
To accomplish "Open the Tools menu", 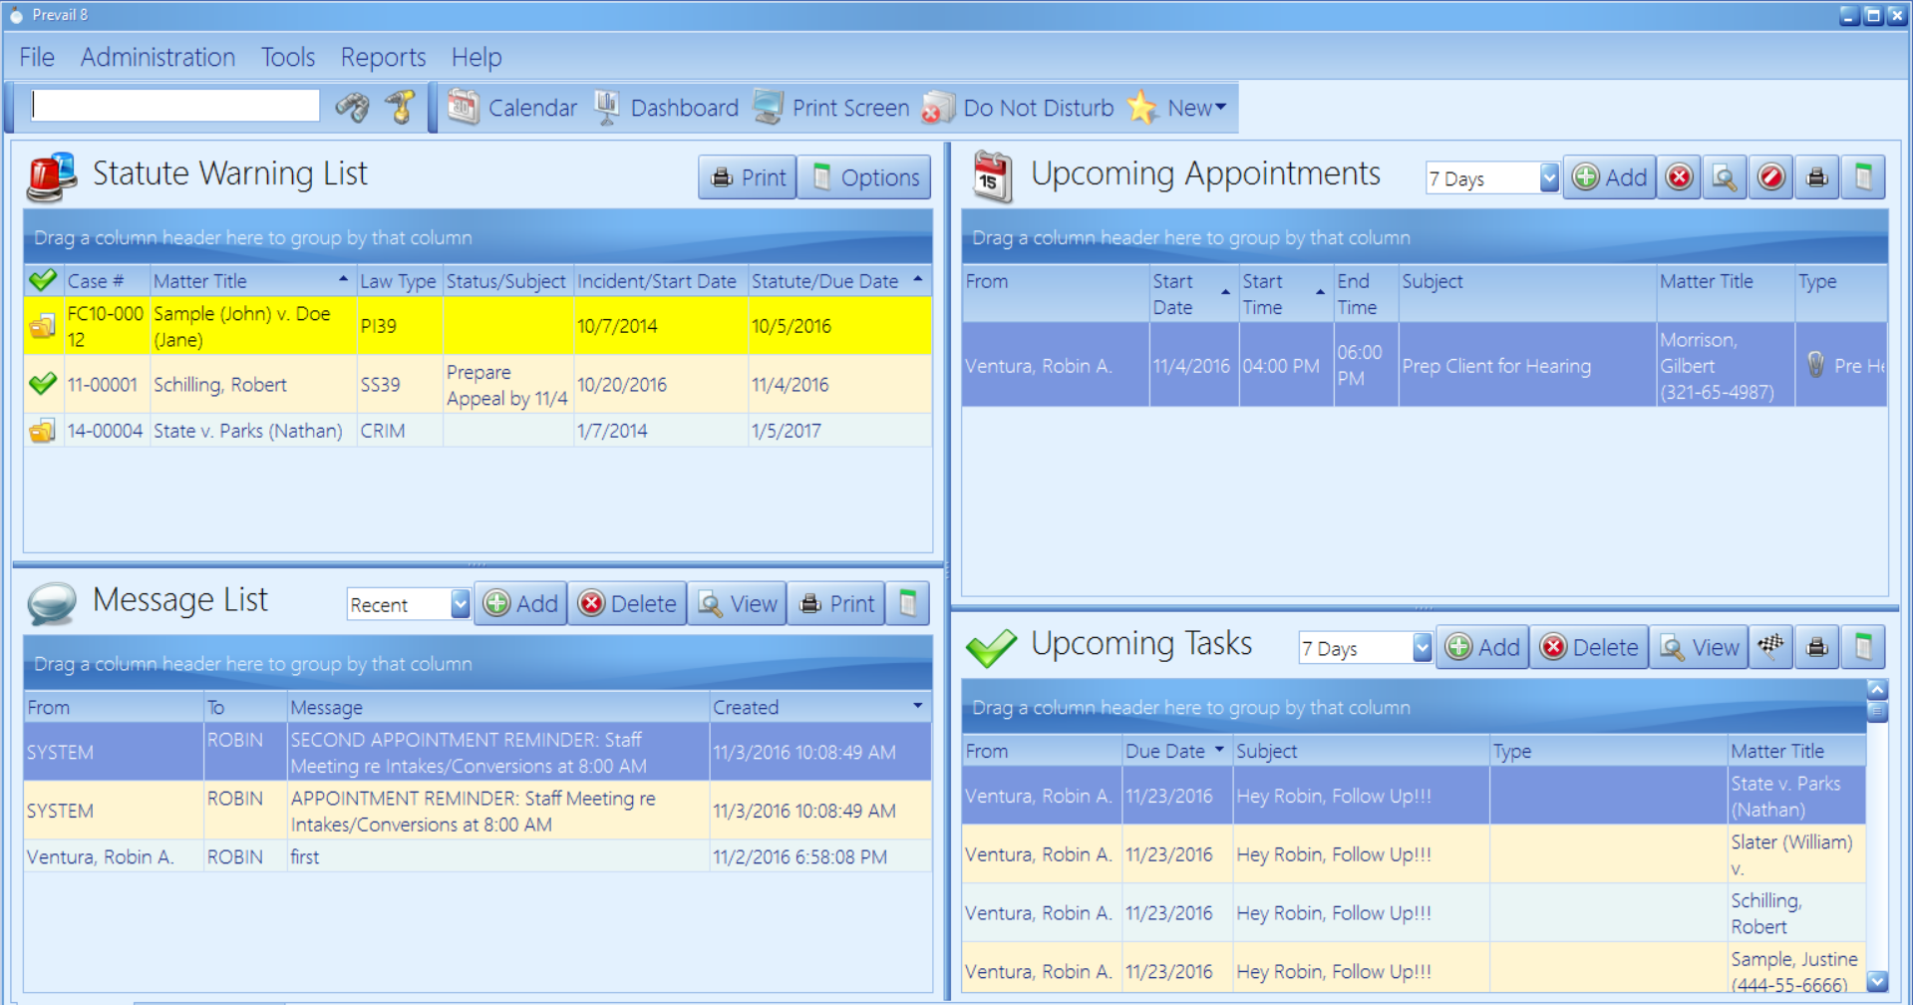I will [288, 57].
